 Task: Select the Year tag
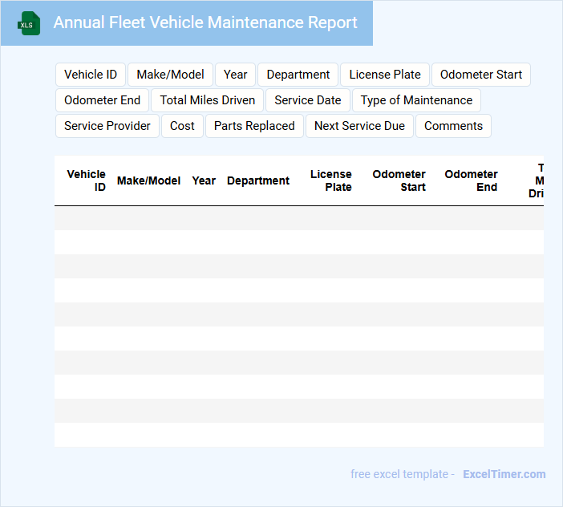point(236,75)
